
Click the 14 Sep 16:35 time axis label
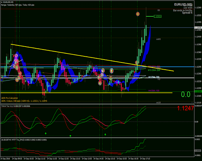pyautogui.click(x=133, y=159)
